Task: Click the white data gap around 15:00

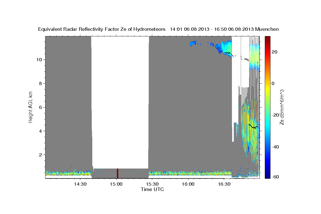Action: tap(120, 102)
